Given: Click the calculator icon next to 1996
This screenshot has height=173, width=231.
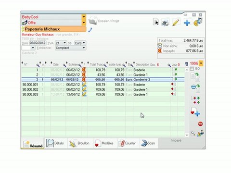Looking at the screenshot, I should click(186, 64).
